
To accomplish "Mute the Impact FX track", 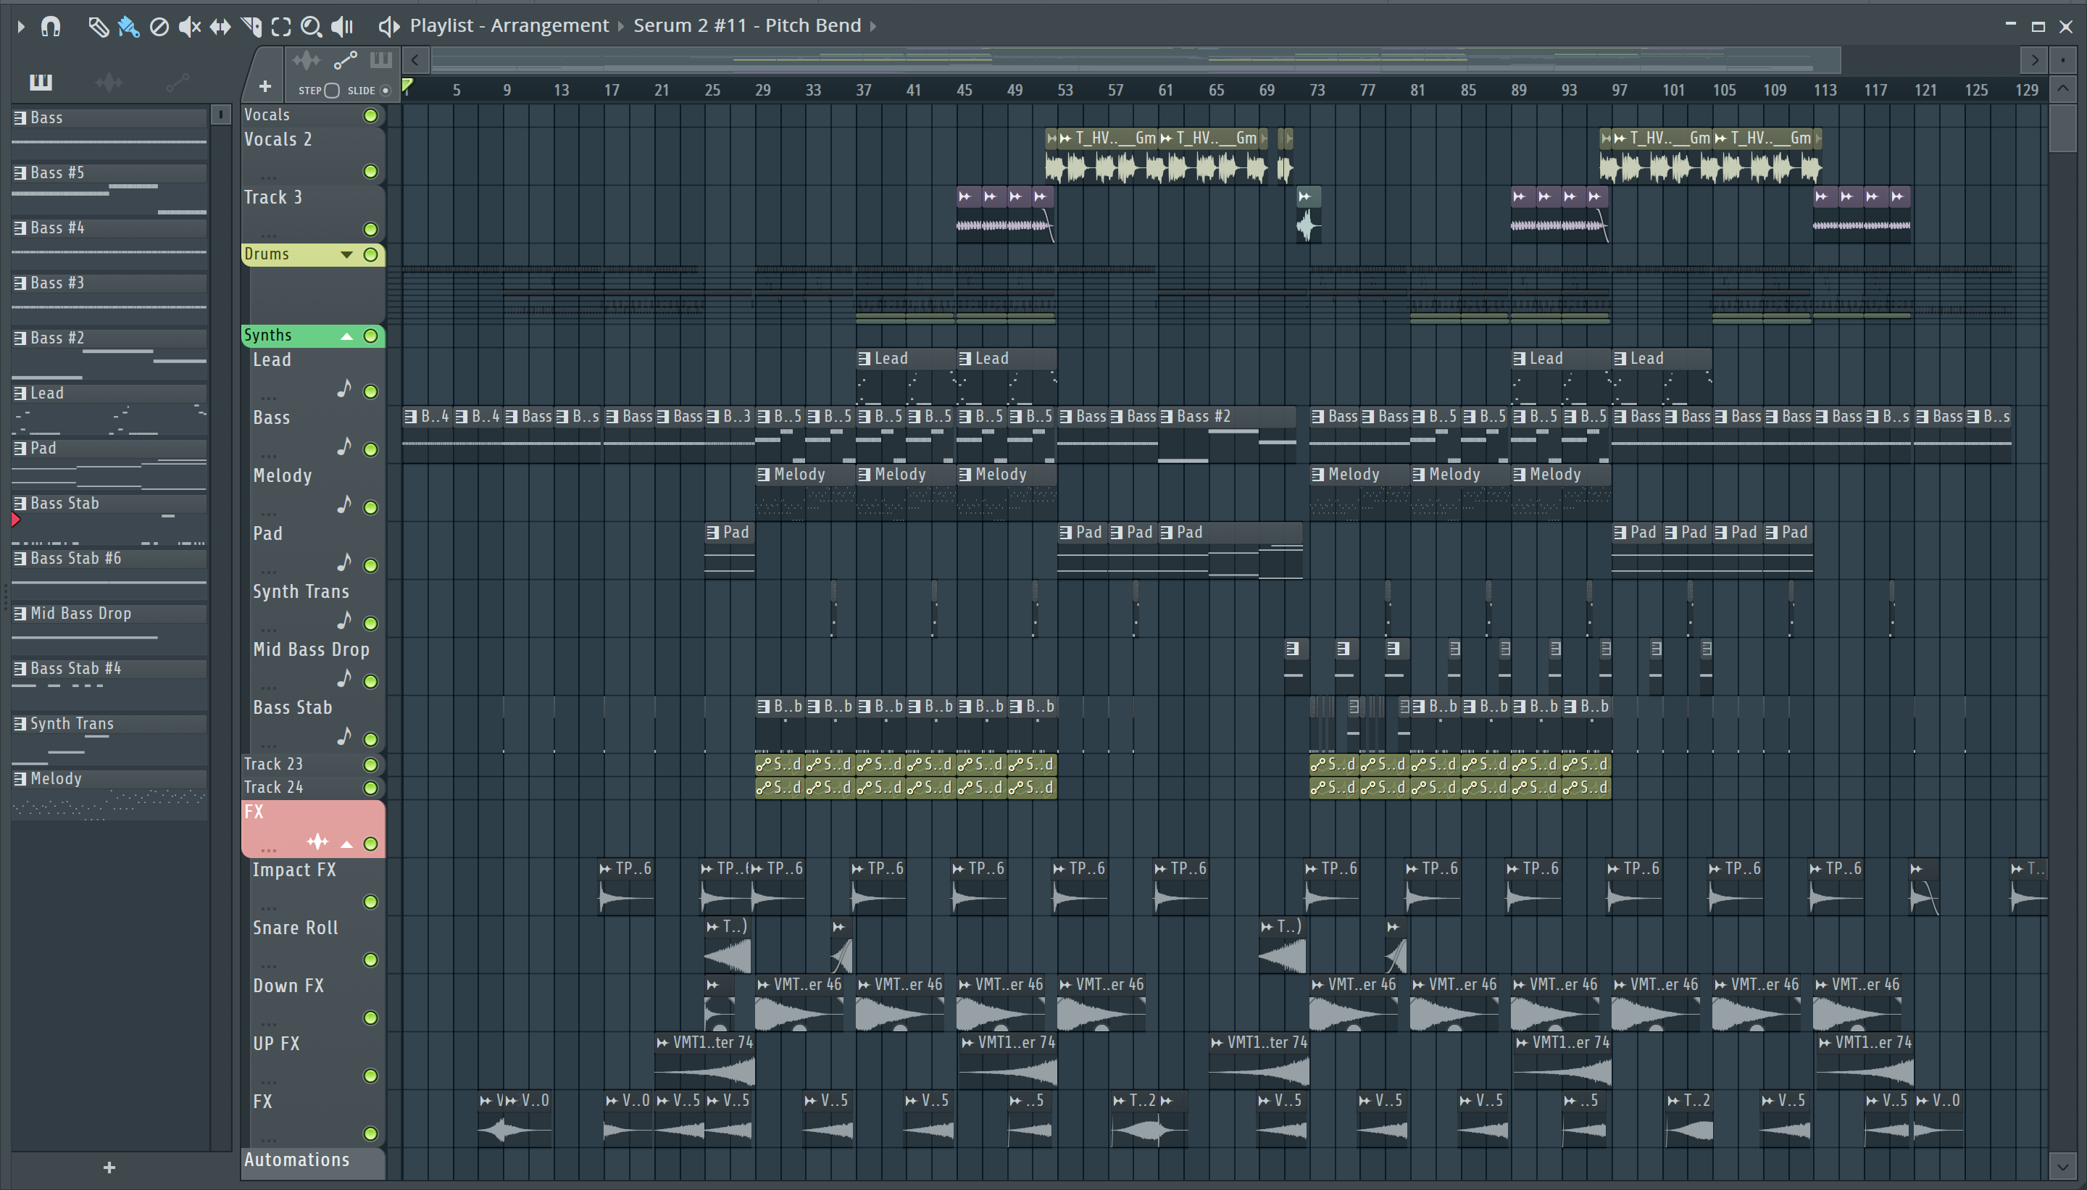I will 370,902.
